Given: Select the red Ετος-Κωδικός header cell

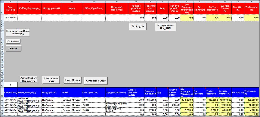Looking at the screenshot, I should click(x=10, y=9).
